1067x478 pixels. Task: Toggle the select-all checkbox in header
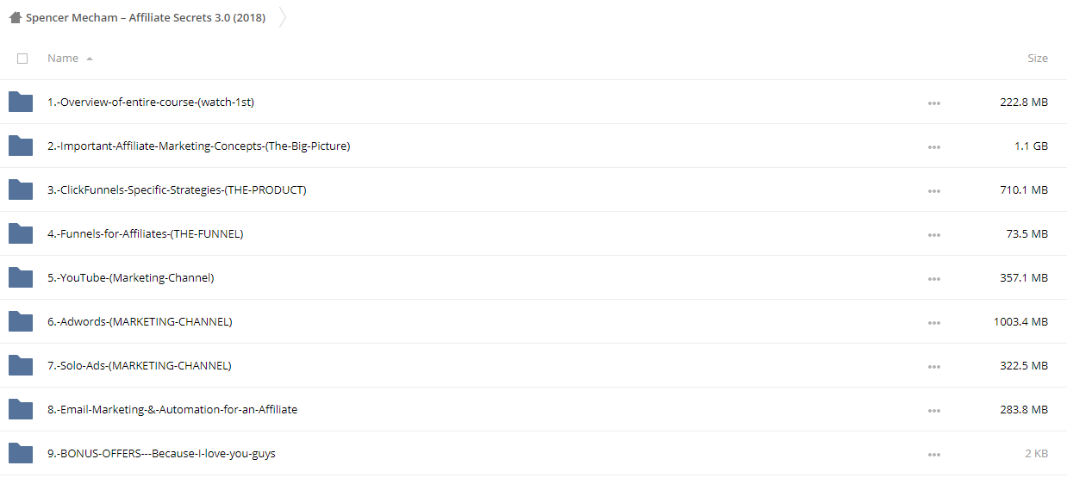pos(22,59)
